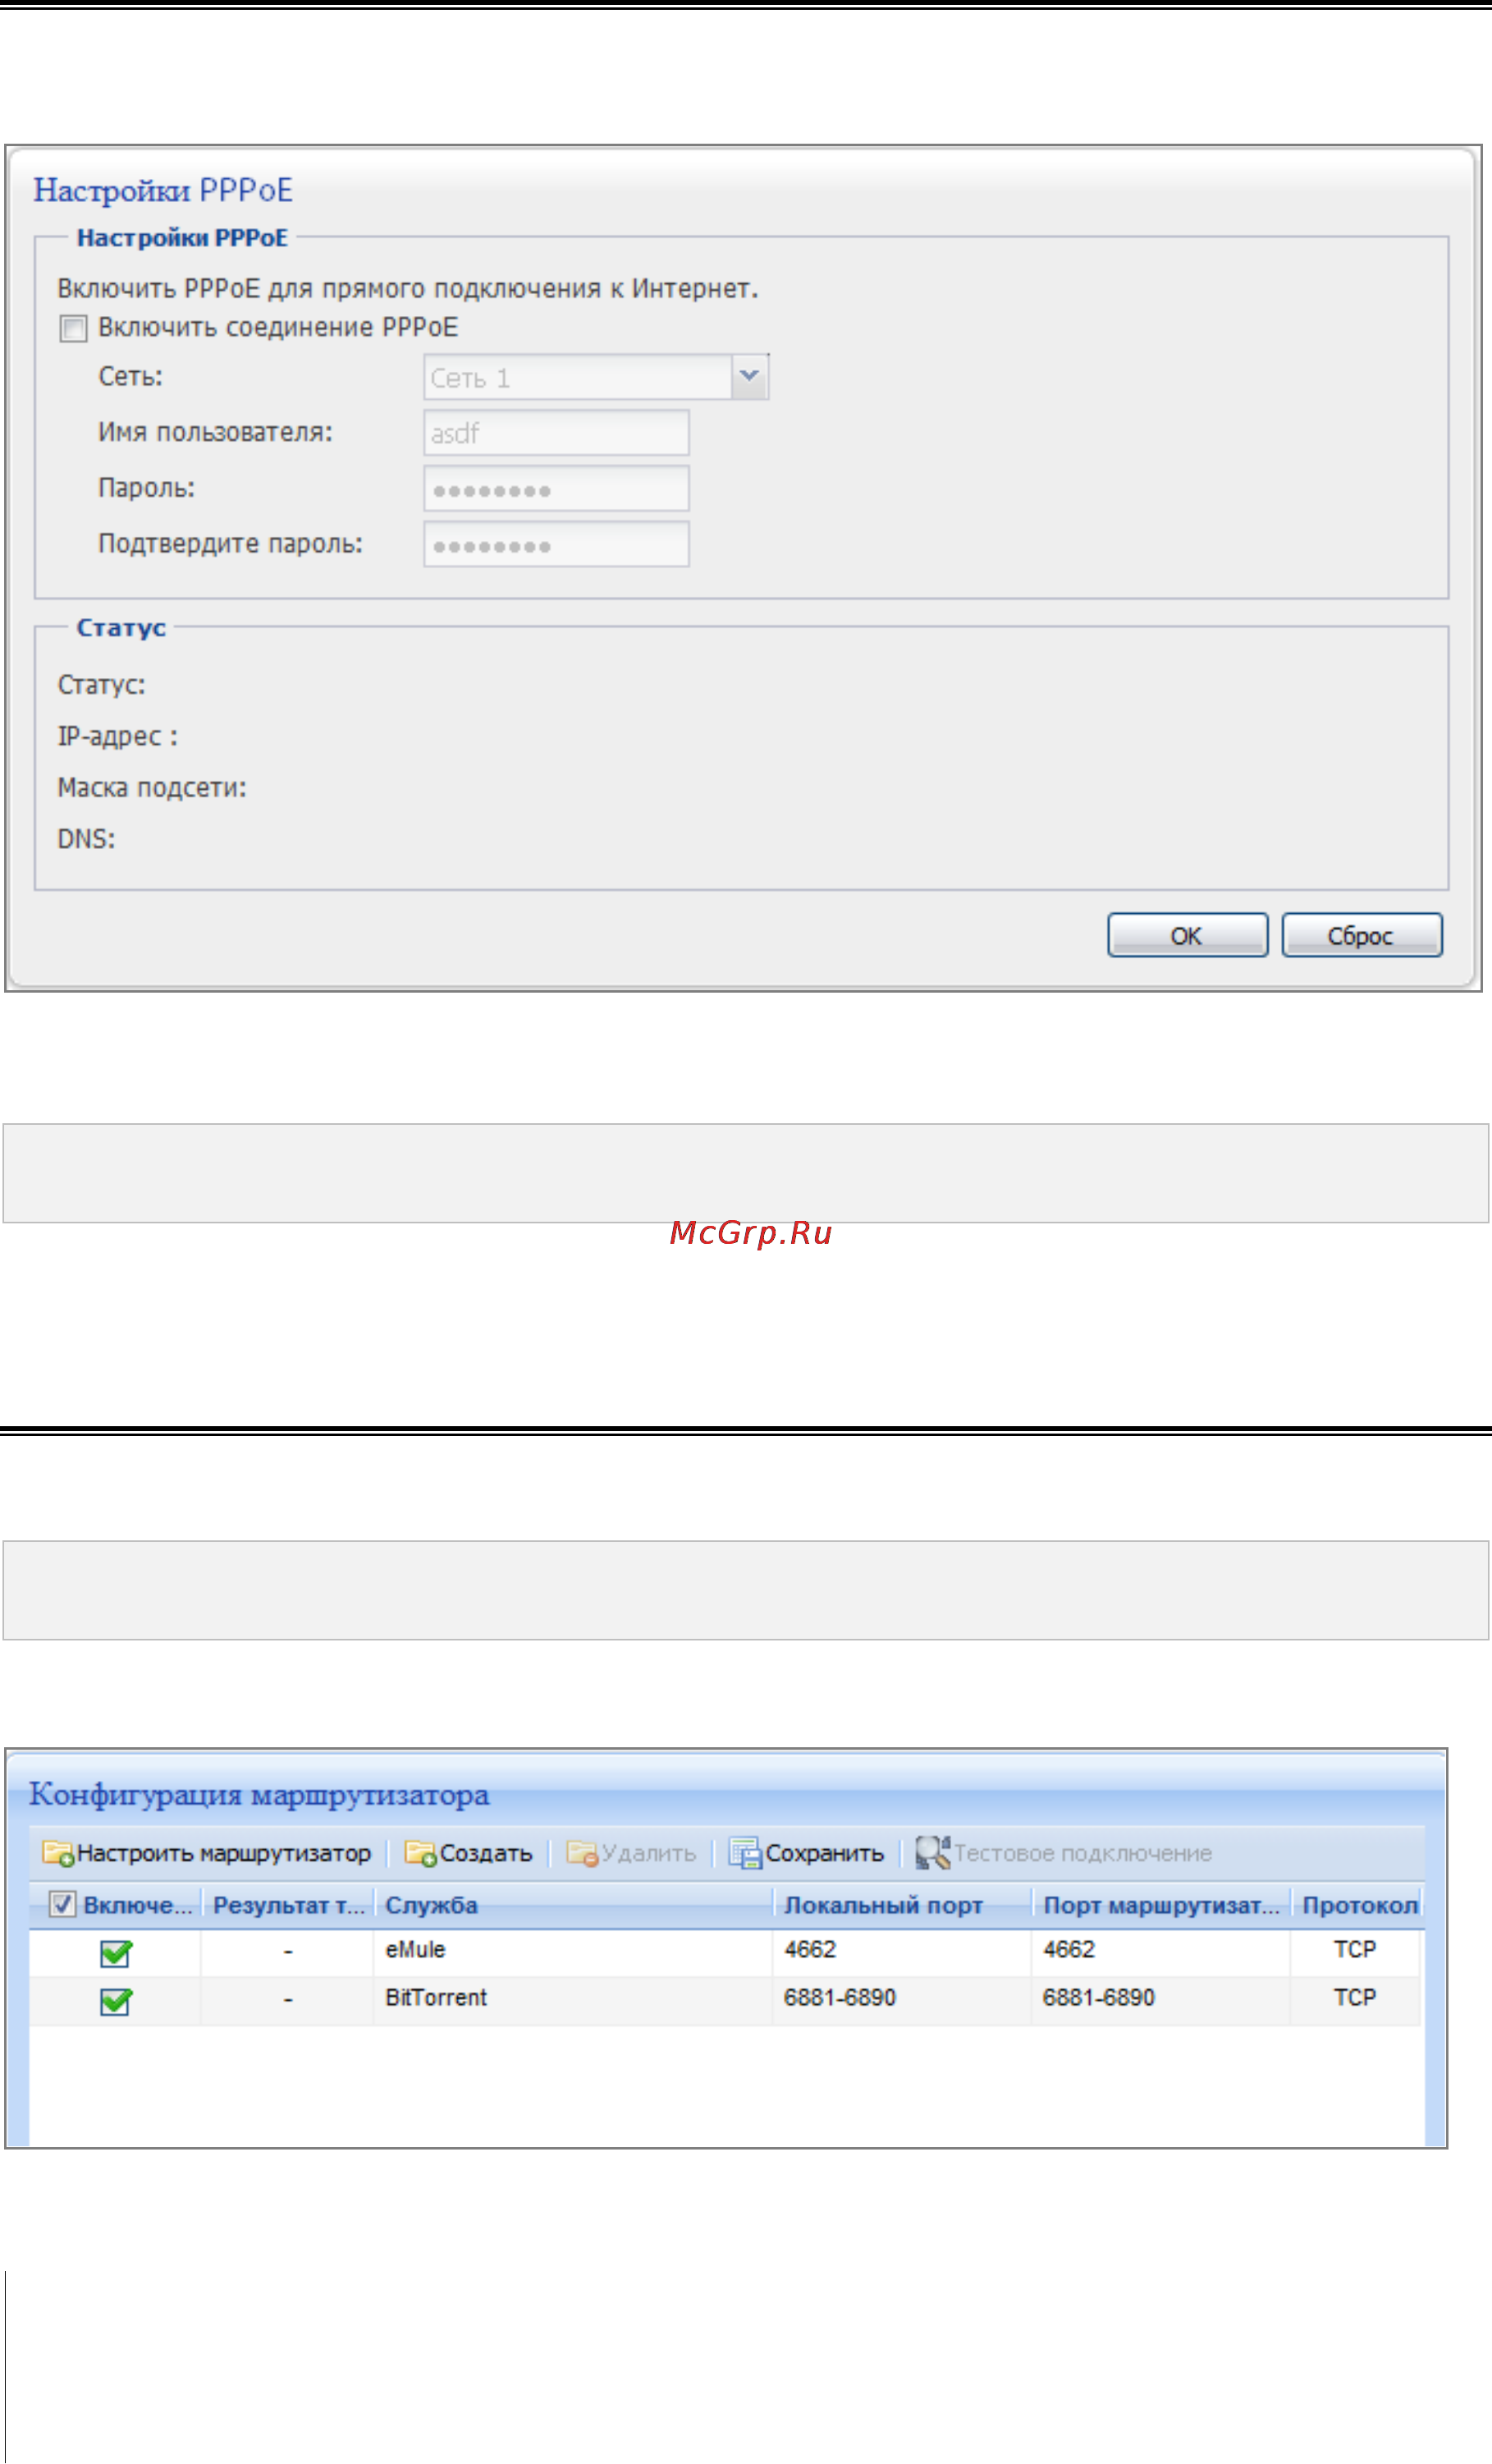
Task: Click the eMule local port 4662
Action: pos(811,1949)
